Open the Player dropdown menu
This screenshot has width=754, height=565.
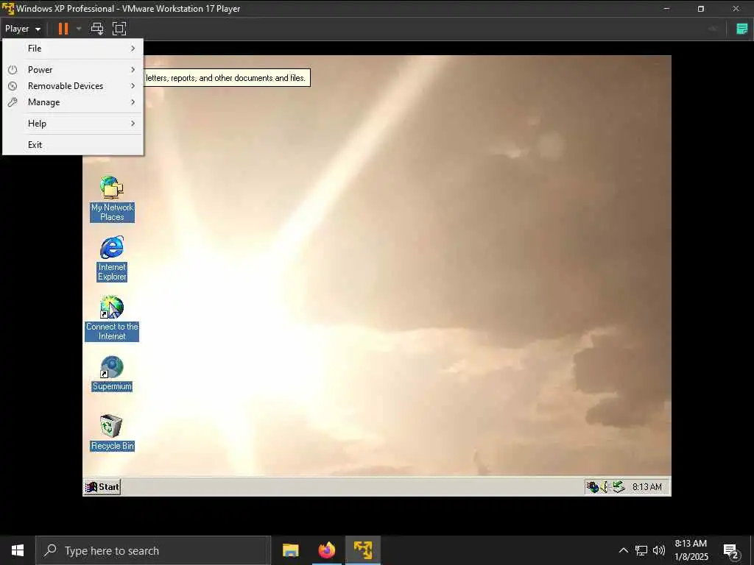coord(23,29)
